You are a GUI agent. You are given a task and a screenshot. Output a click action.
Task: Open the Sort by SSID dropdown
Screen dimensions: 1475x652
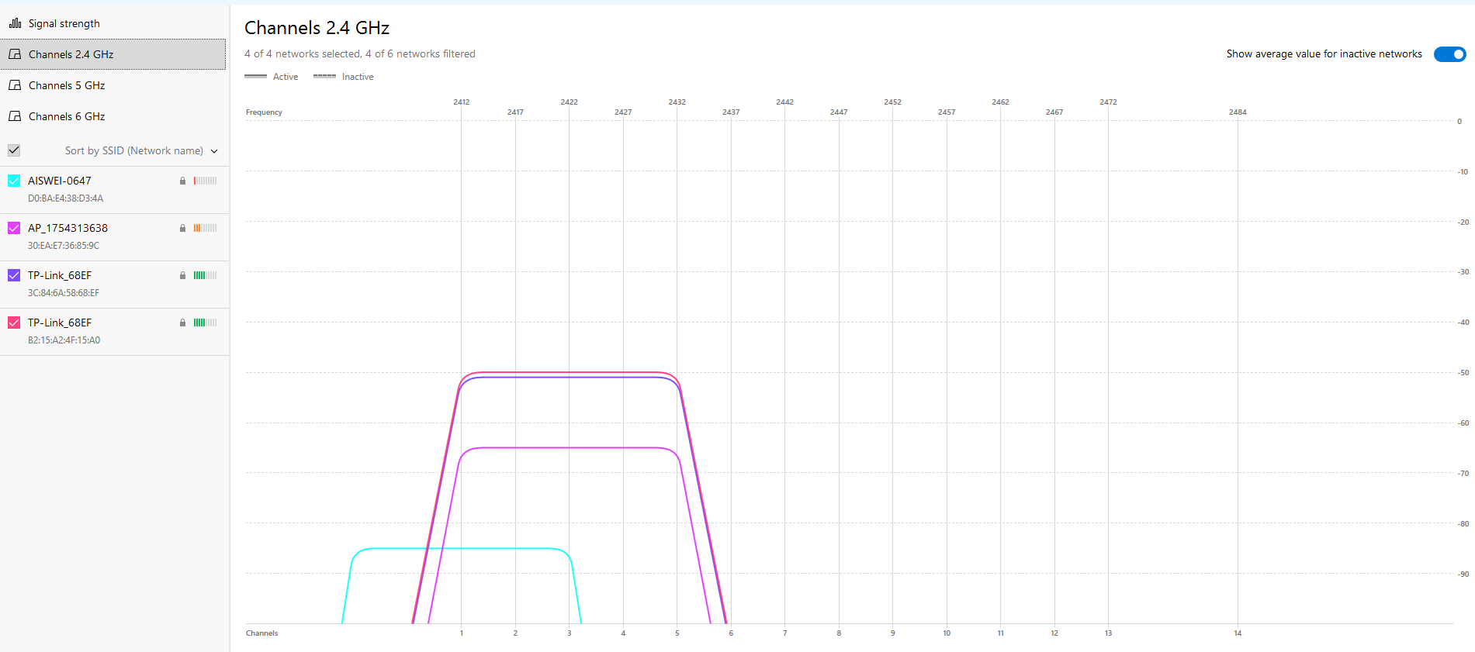(141, 150)
